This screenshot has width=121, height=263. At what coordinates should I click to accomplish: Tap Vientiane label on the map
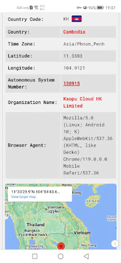(56, 207)
